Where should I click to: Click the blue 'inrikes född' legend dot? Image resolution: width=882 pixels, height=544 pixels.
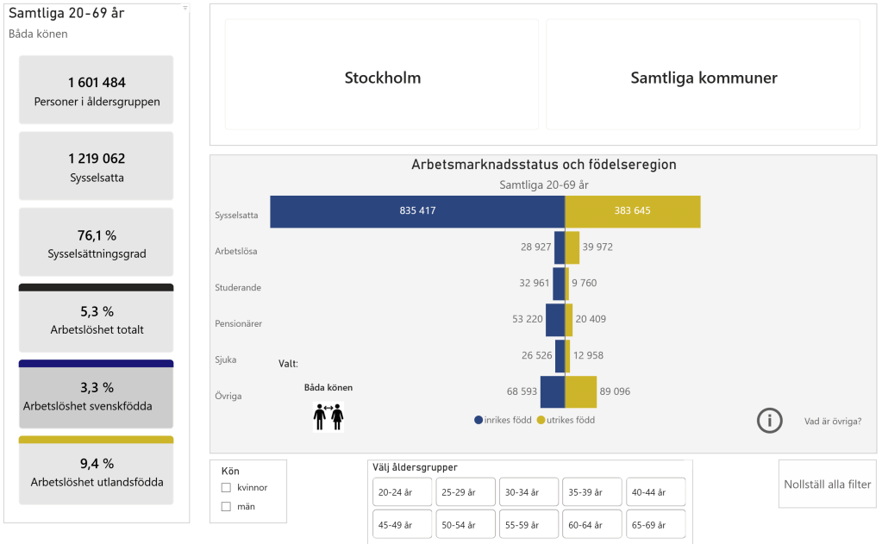point(479,421)
